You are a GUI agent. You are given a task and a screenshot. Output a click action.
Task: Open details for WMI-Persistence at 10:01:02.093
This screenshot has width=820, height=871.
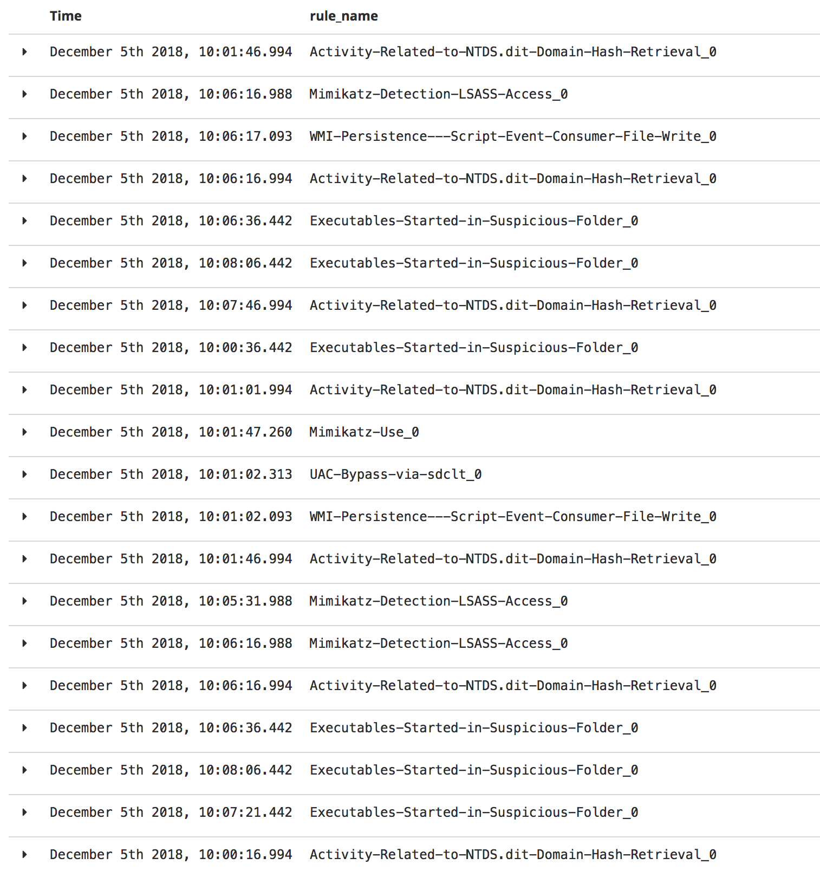(x=24, y=516)
